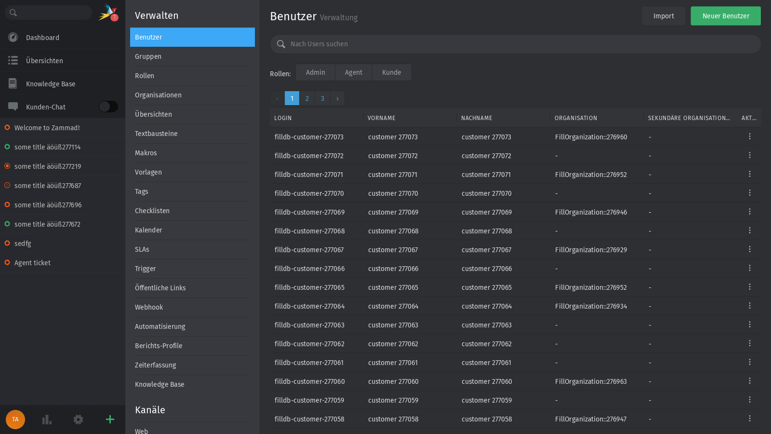Open the actions menu for filldb-customer-277065
Viewport: 771px width, 434px height.
point(750,287)
